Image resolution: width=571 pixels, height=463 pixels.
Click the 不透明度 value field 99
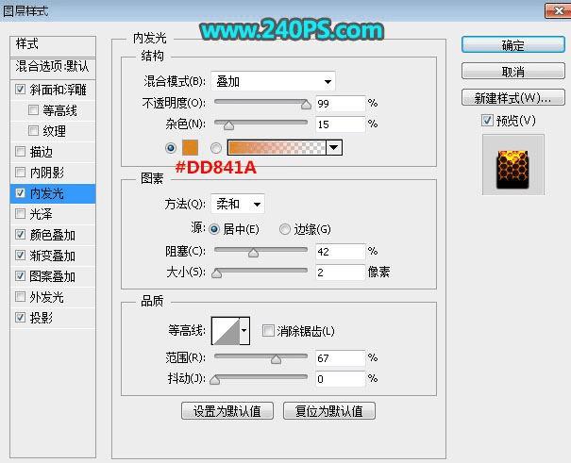[x=341, y=104]
